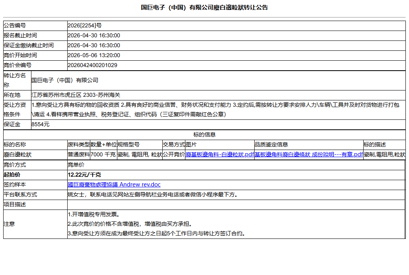Image resolution: width=409 pixels, height=275 pixels.
Task: Click the 所在地 label
Action: 12,95
